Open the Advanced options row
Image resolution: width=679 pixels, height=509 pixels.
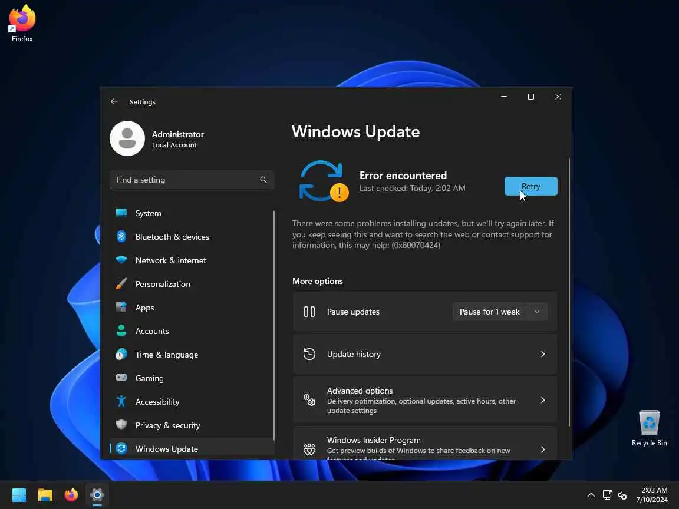coord(425,400)
